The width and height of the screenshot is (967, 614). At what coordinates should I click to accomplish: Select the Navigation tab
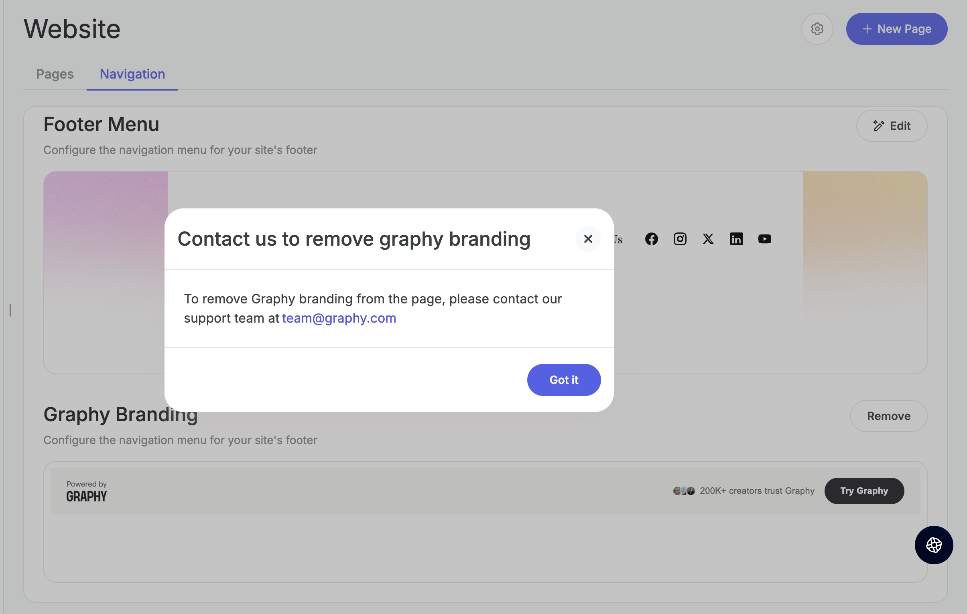132,74
